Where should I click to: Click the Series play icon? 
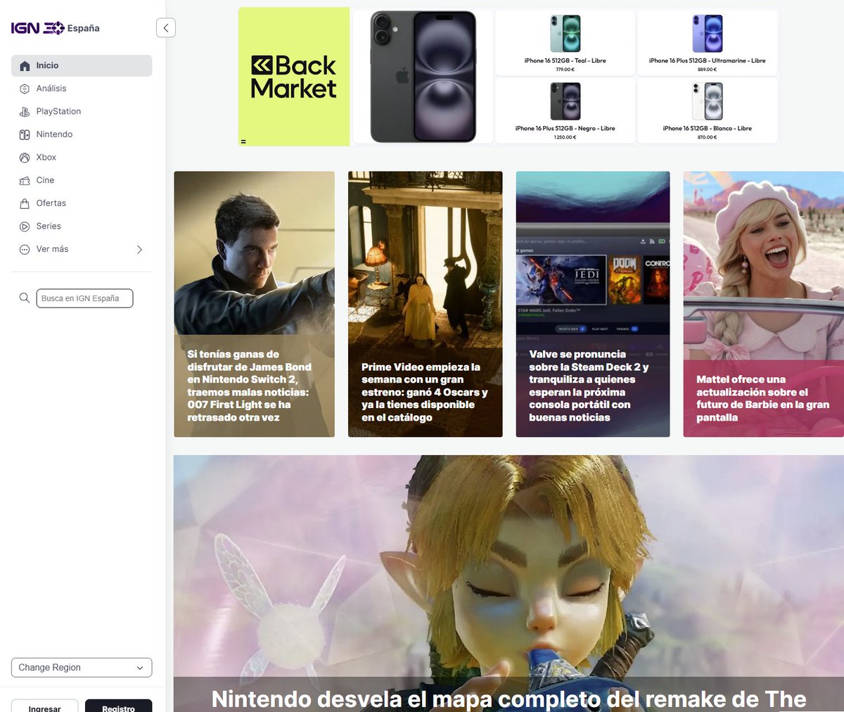click(25, 227)
